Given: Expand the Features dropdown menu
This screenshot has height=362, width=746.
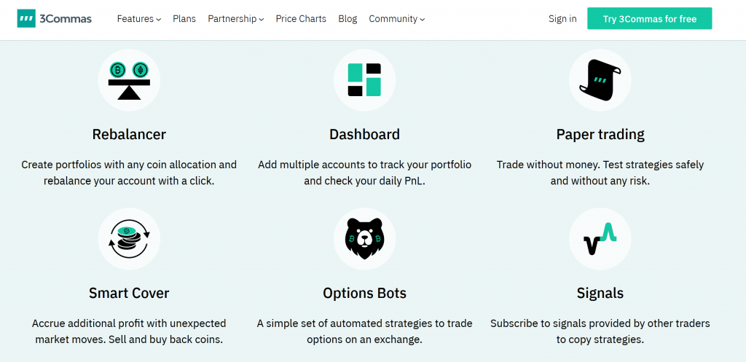Looking at the screenshot, I should [x=139, y=18].
